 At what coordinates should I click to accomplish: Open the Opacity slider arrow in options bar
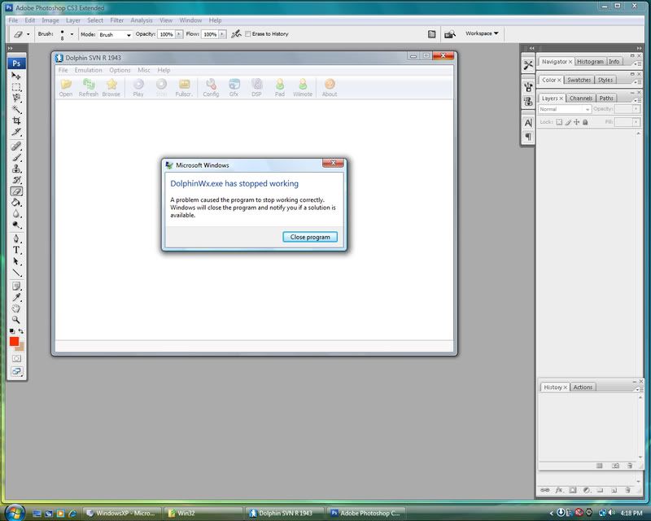(x=179, y=34)
